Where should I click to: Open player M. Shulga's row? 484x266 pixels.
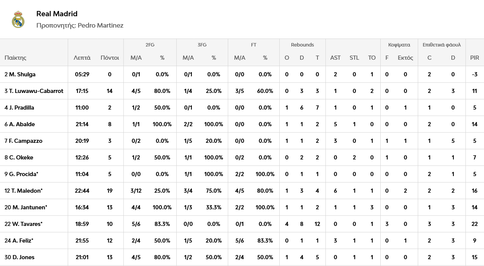[x=242, y=74]
